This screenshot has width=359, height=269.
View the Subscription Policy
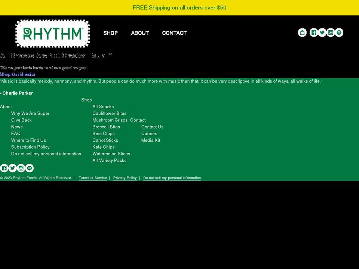coord(30,147)
